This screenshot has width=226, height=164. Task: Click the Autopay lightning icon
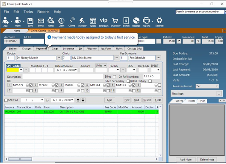(x=82, y=22)
